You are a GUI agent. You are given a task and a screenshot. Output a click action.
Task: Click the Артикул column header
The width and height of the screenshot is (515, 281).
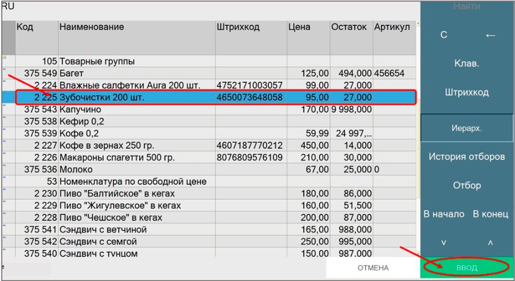pyautogui.click(x=394, y=37)
